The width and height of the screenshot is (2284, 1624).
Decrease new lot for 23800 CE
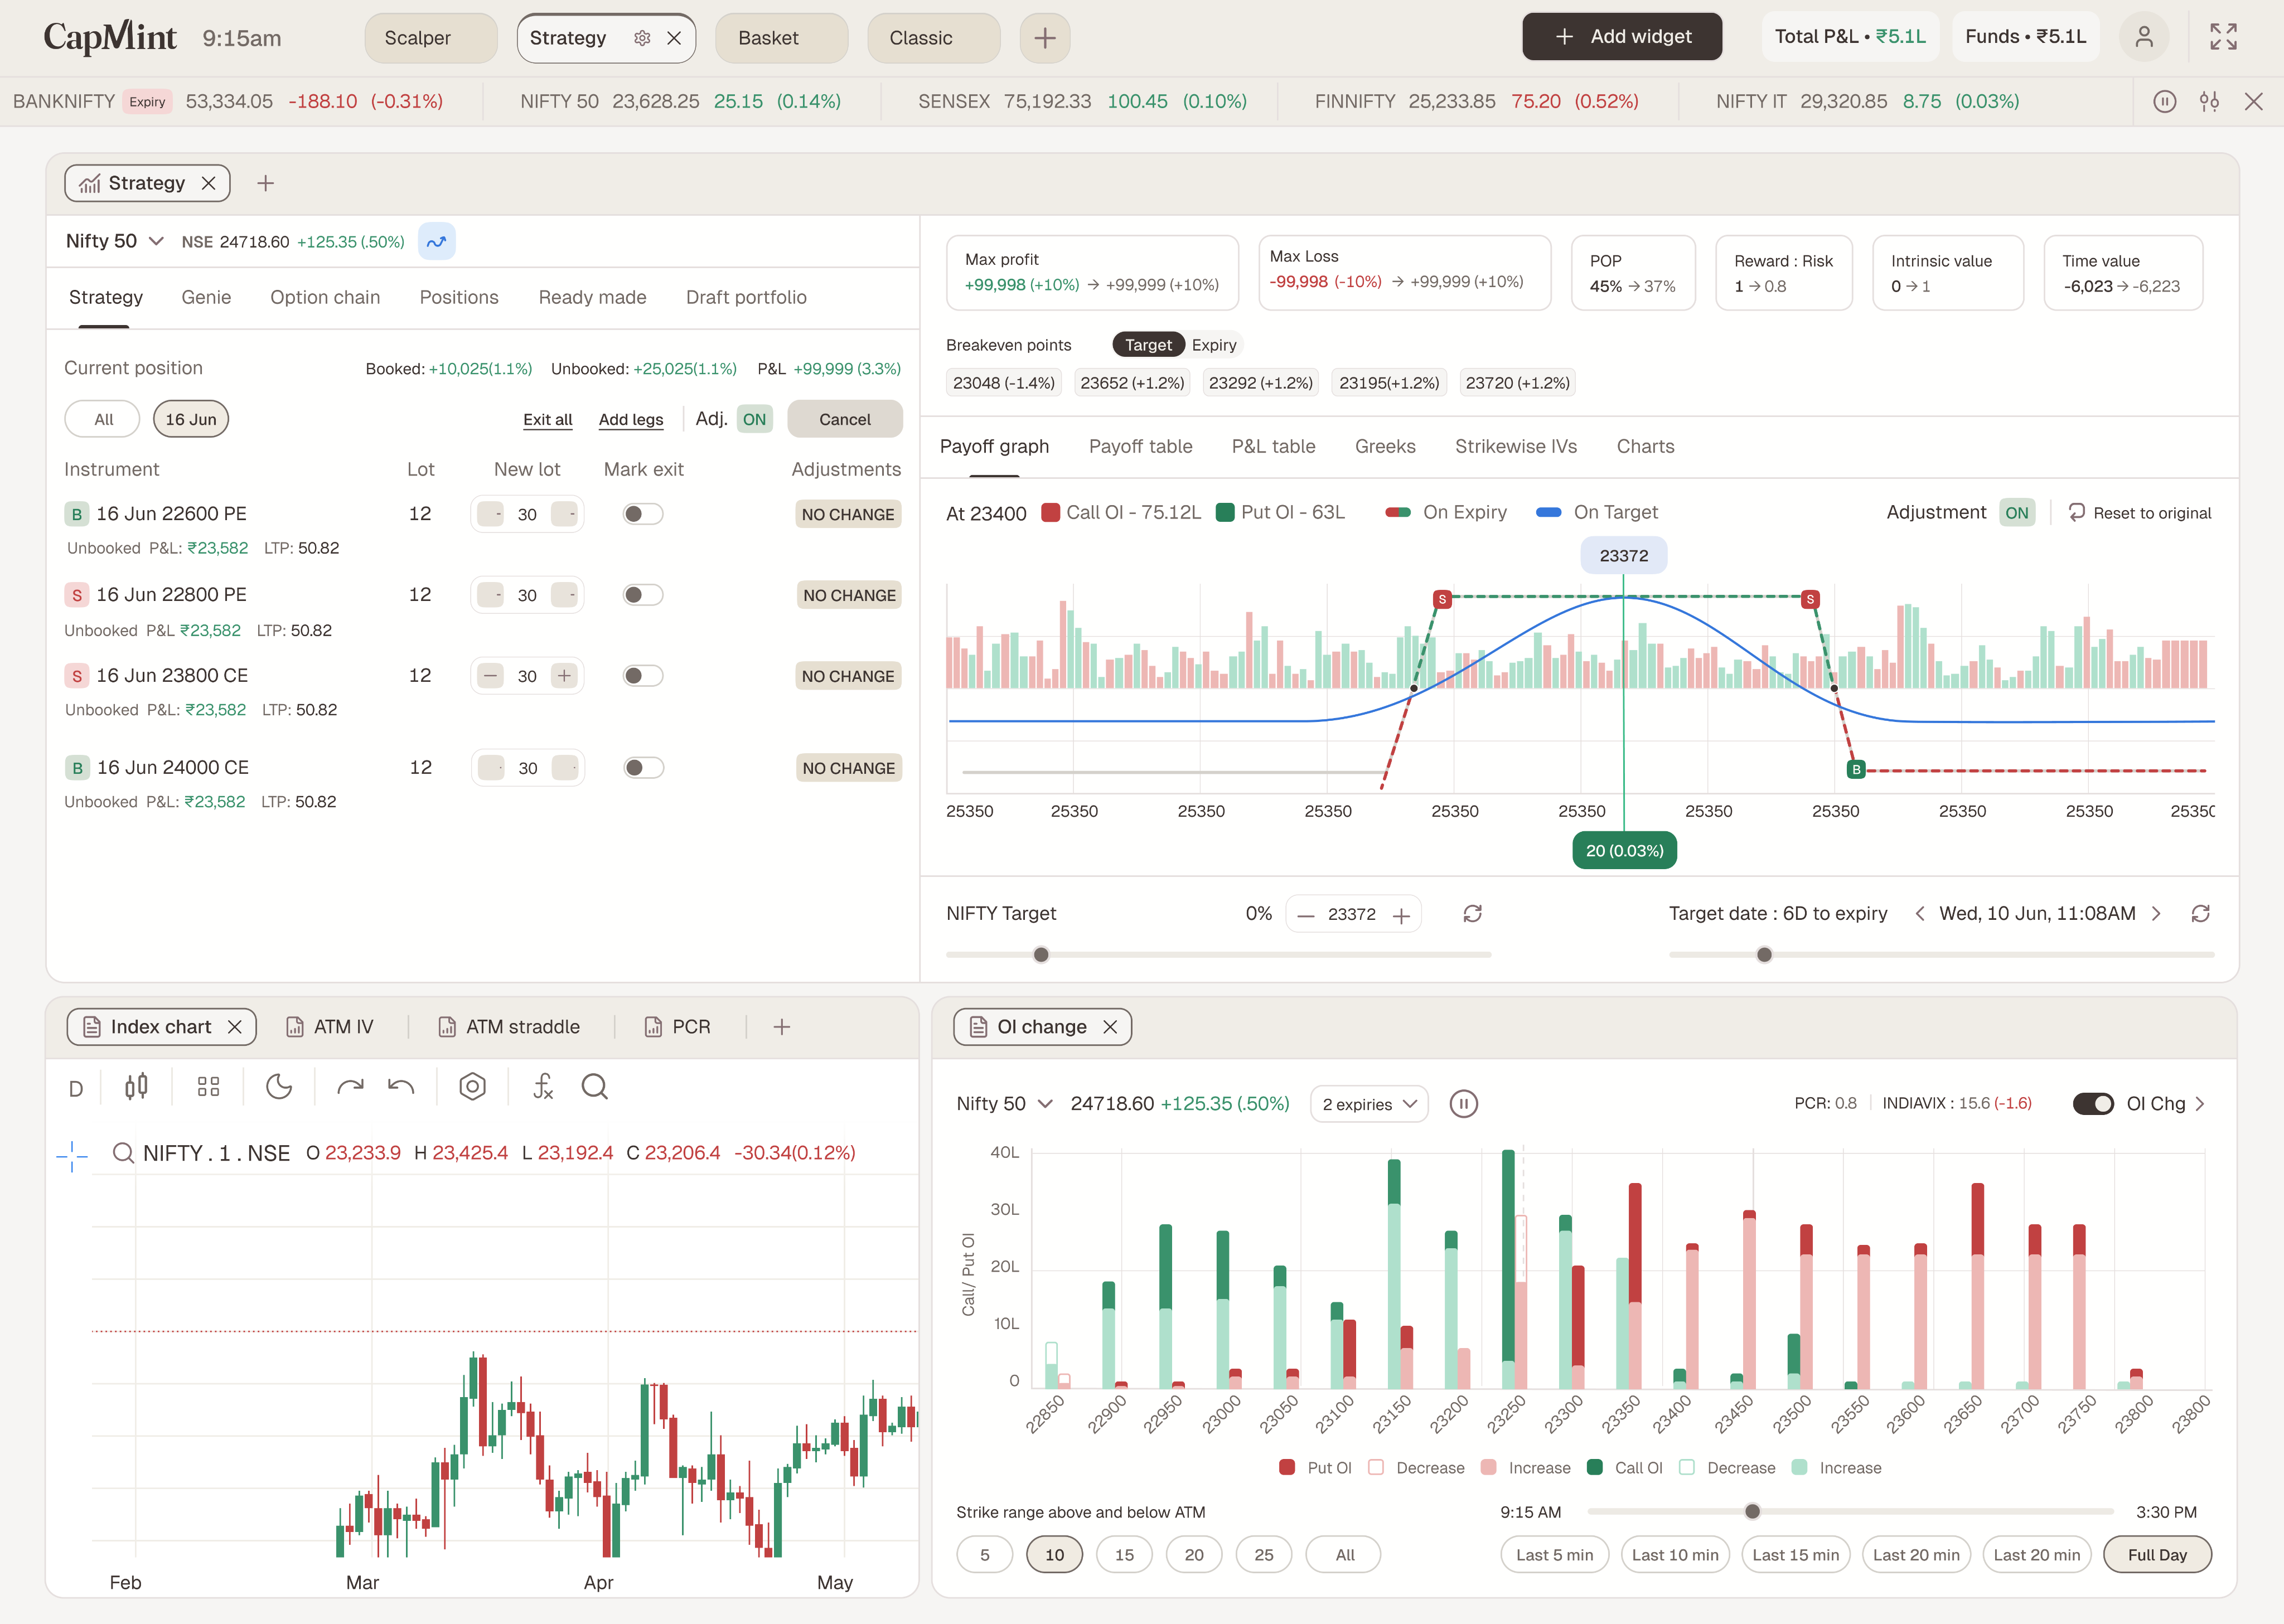(490, 676)
